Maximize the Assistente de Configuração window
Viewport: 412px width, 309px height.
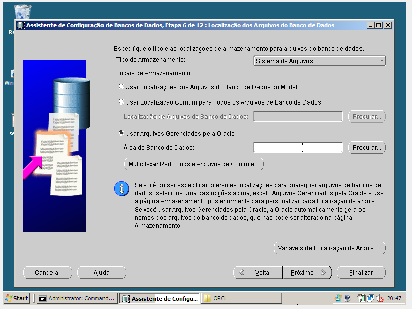coord(379,25)
